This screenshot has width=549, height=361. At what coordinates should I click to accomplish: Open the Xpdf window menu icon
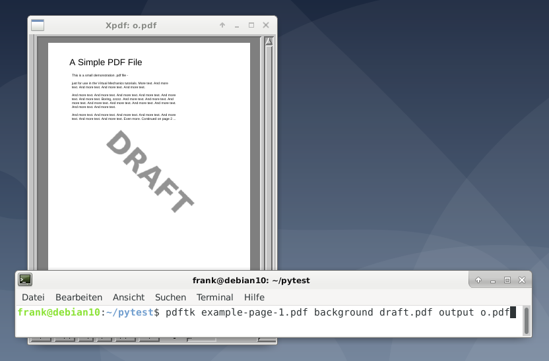pos(38,26)
